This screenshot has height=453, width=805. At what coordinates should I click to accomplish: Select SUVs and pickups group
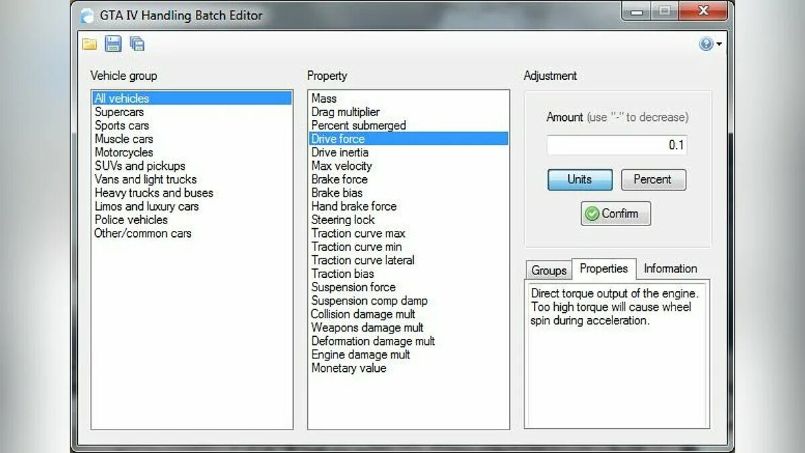(x=192, y=166)
